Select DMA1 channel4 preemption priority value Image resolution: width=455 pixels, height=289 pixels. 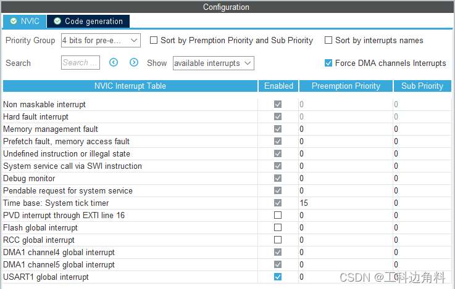tap(302, 253)
